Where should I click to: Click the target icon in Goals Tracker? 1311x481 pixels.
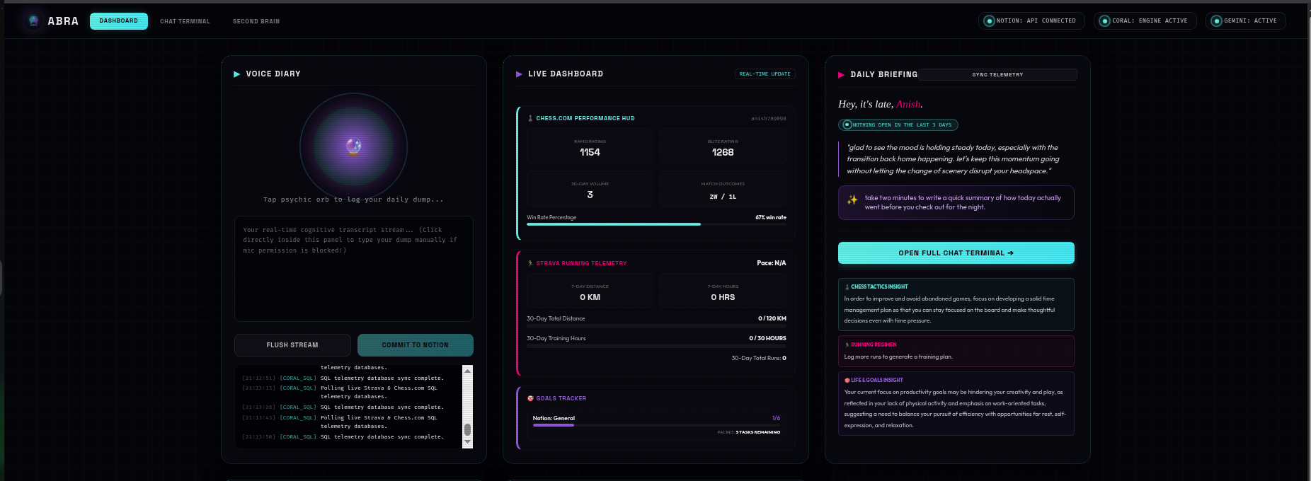(x=530, y=398)
